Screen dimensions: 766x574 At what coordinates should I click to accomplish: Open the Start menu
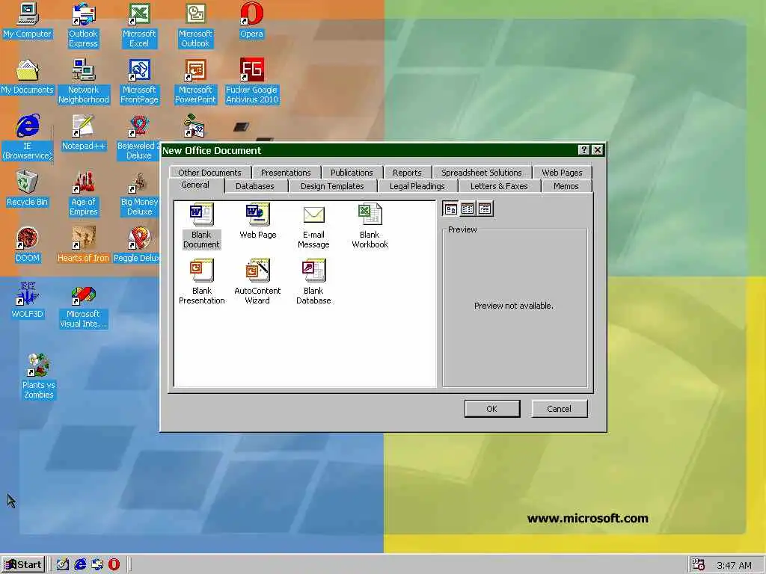23,565
